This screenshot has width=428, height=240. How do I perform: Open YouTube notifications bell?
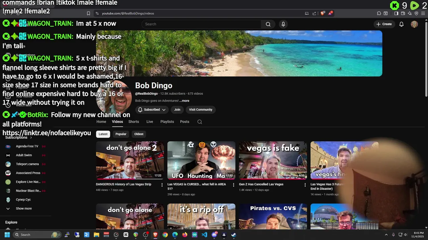[x=401, y=24]
